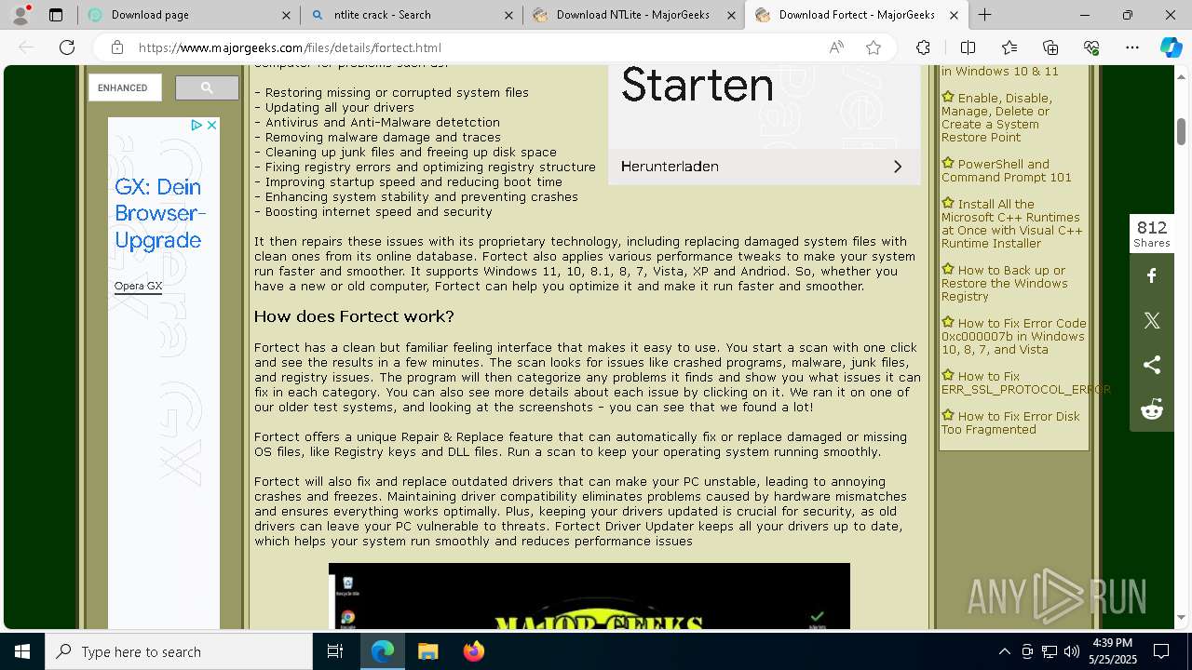The image size is (1192, 670).
Task: Close the Download Fortect tab
Action: (x=954, y=15)
